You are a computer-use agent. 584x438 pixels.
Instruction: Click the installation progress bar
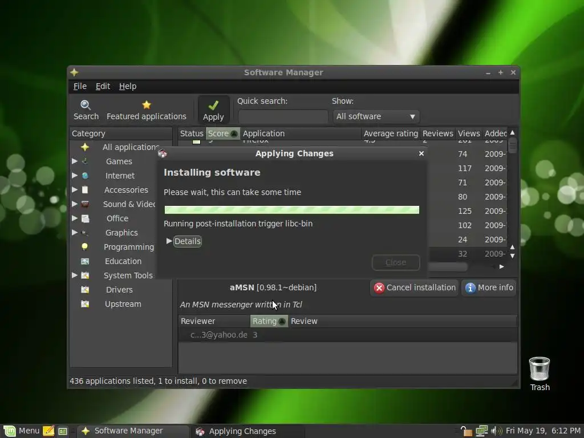point(291,210)
